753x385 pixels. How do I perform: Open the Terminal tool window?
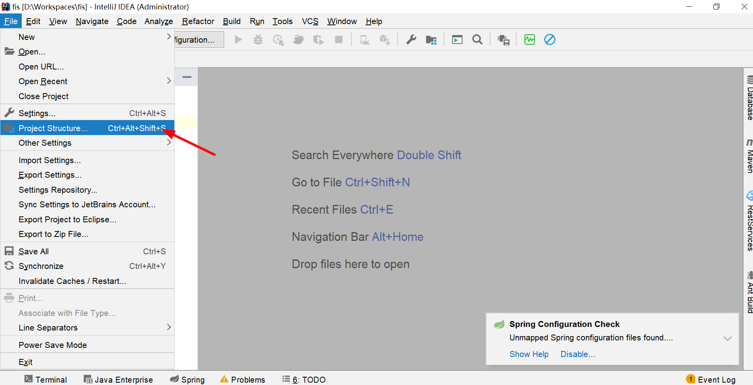tap(46, 379)
